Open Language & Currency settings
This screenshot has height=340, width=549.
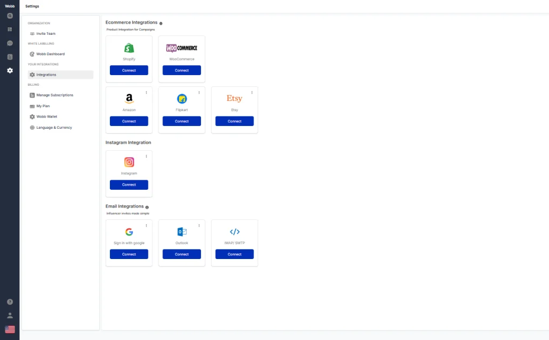54,128
